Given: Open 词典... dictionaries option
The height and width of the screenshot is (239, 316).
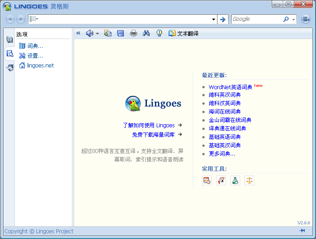Looking at the screenshot, I should coord(31,46).
